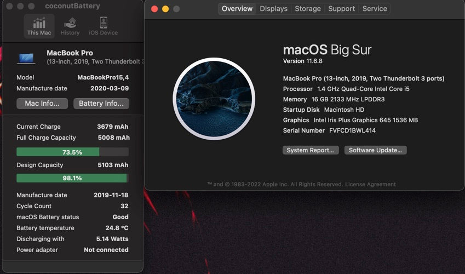
Task: Click the 1.4 GHz Quad-Core Intel Core i5 text
Action: coord(363,89)
